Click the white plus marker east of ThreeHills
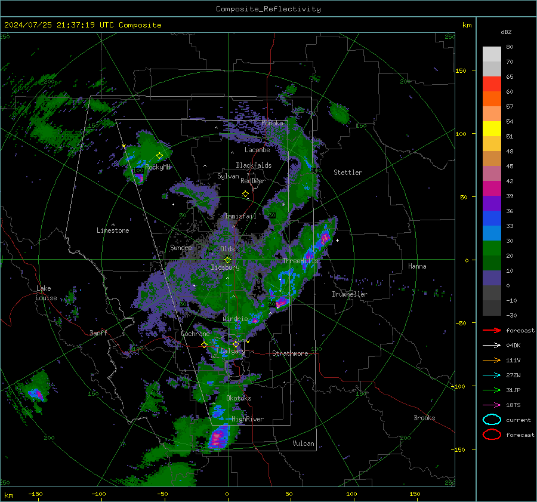This screenshot has width=537, height=502. (x=337, y=240)
